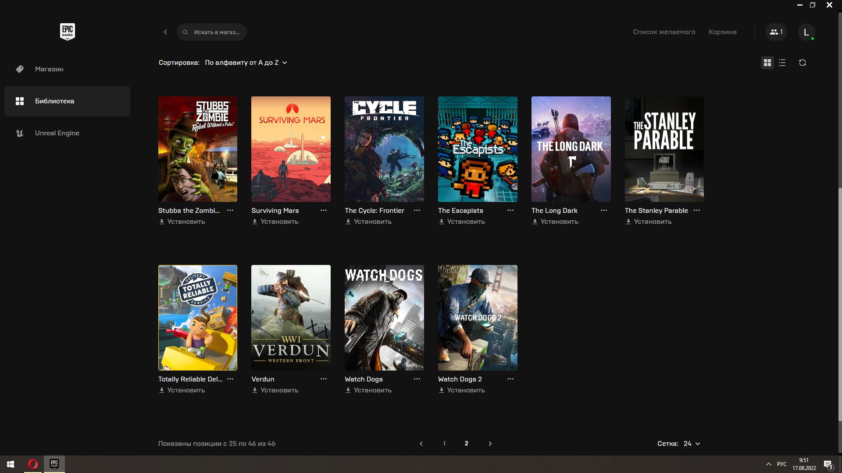Open The Escapists cover art

coord(478,149)
